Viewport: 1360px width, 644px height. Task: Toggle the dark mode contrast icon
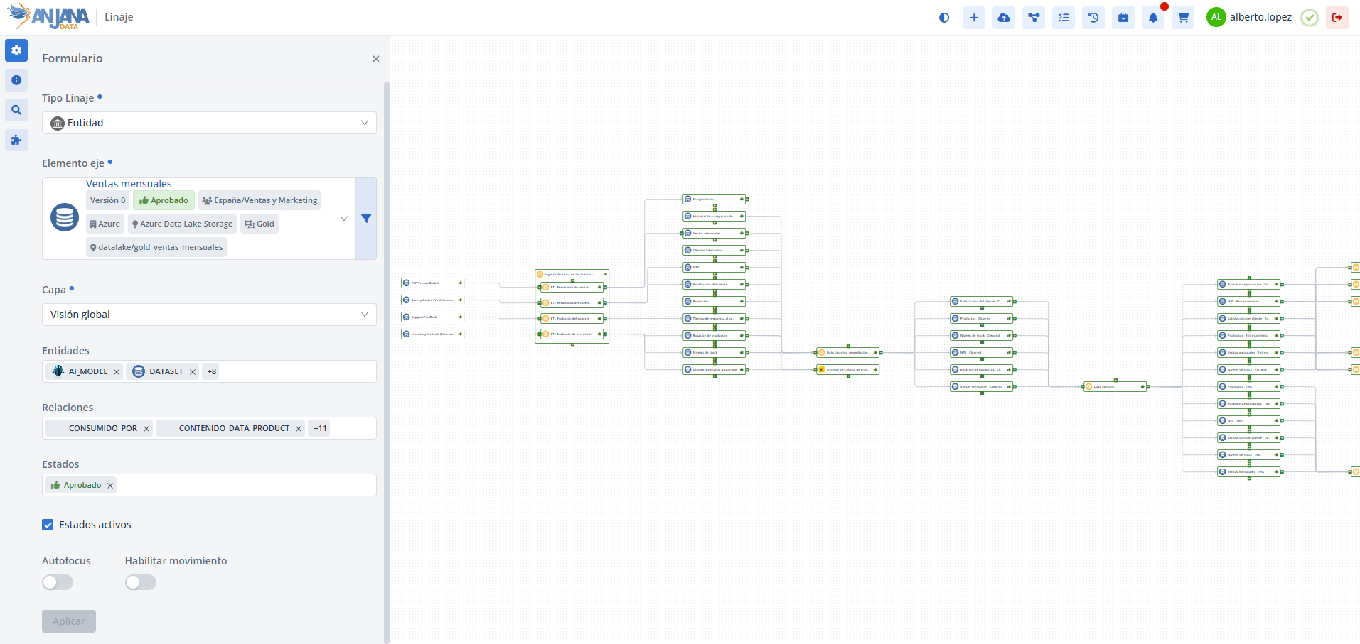click(x=944, y=18)
